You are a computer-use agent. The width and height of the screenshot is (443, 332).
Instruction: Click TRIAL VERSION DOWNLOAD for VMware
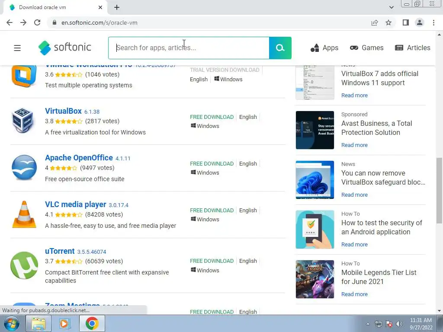225,70
